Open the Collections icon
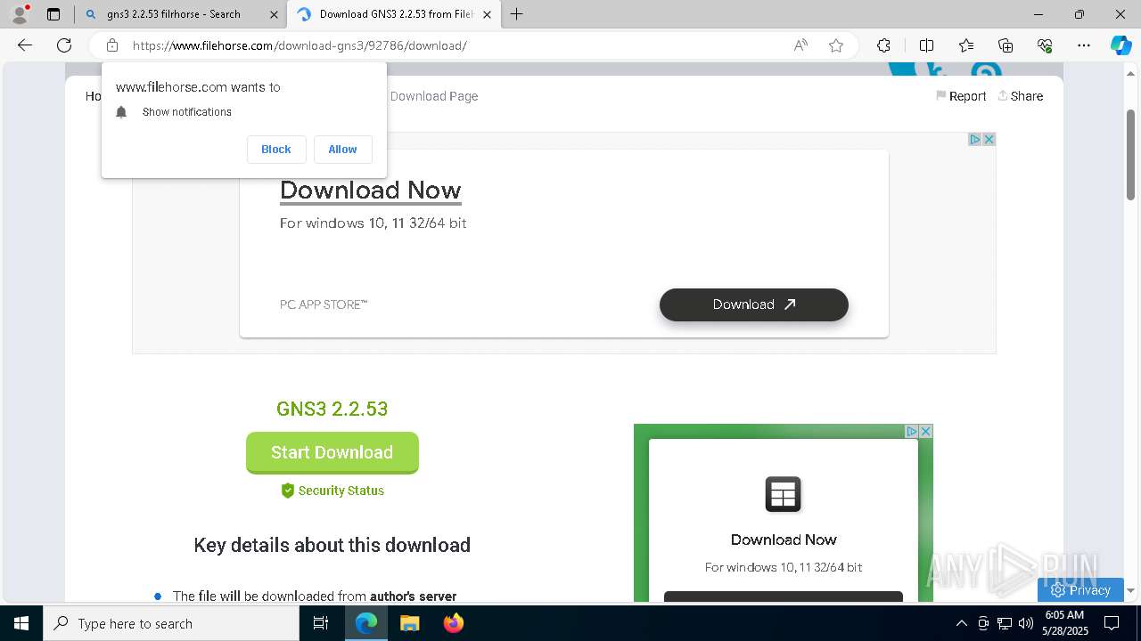The width and height of the screenshot is (1141, 641). click(x=1006, y=45)
